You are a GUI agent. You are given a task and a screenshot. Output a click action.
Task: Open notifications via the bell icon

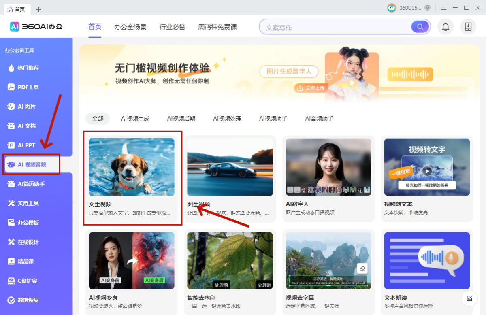(x=446, y=27)
